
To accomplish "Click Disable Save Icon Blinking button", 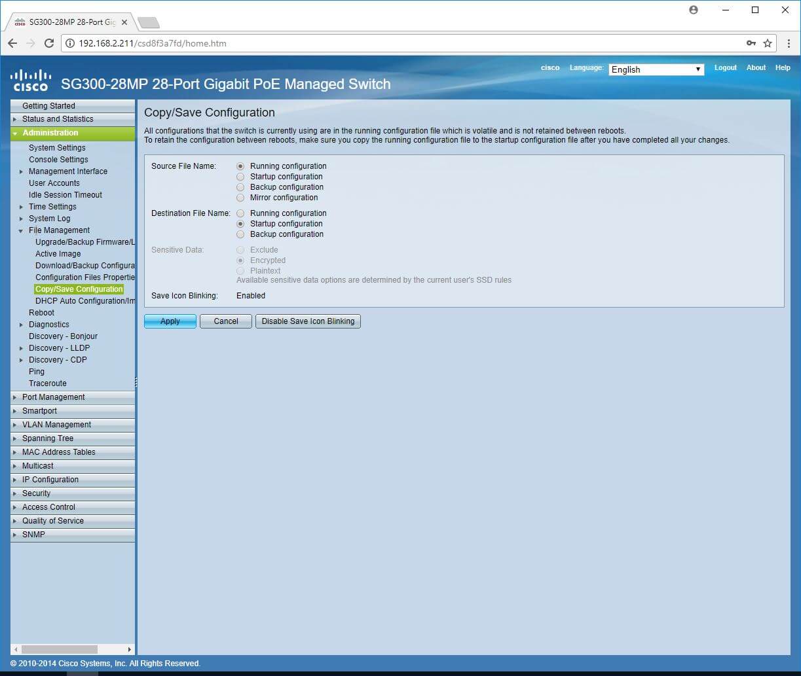I will (x=308, y=321).
